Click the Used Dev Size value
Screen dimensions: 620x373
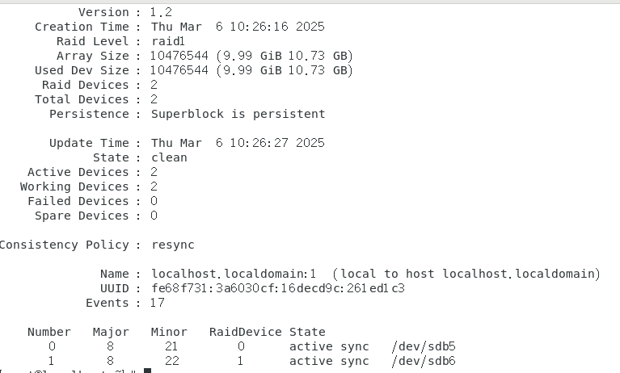(x=251, y=70)
